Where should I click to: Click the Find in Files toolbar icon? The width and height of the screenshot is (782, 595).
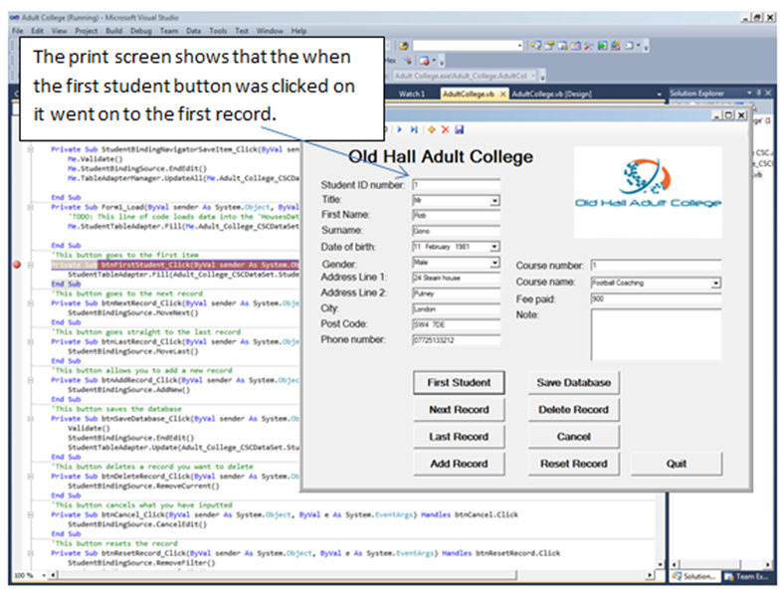[x=404, y=46]
